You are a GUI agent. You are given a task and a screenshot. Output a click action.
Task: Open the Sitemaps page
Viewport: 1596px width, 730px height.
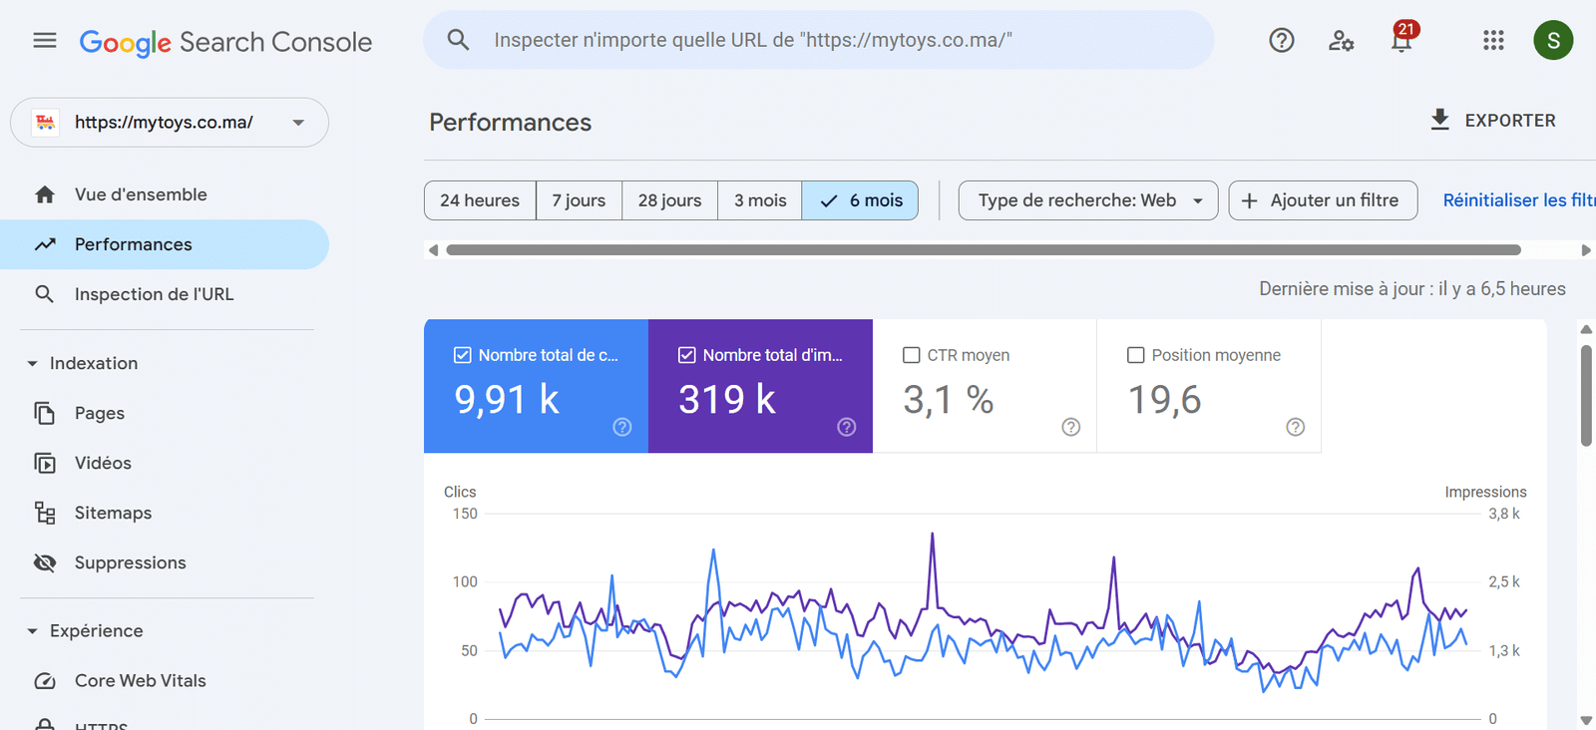[165, 513]
